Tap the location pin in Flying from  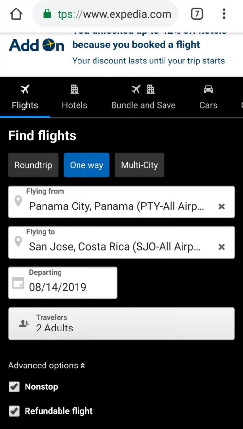pos(18,201)
